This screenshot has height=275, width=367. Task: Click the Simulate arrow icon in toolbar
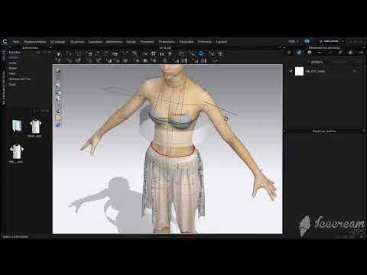pos(59,53)
